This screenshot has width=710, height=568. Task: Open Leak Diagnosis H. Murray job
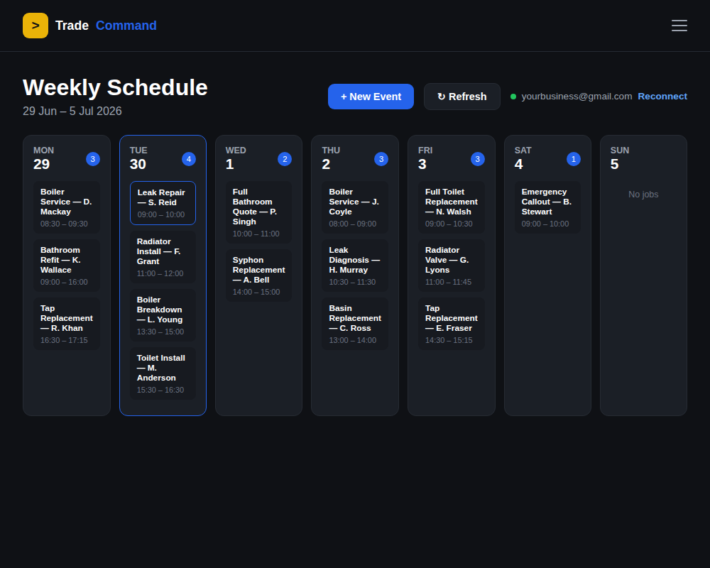click(x=355, y=266)
